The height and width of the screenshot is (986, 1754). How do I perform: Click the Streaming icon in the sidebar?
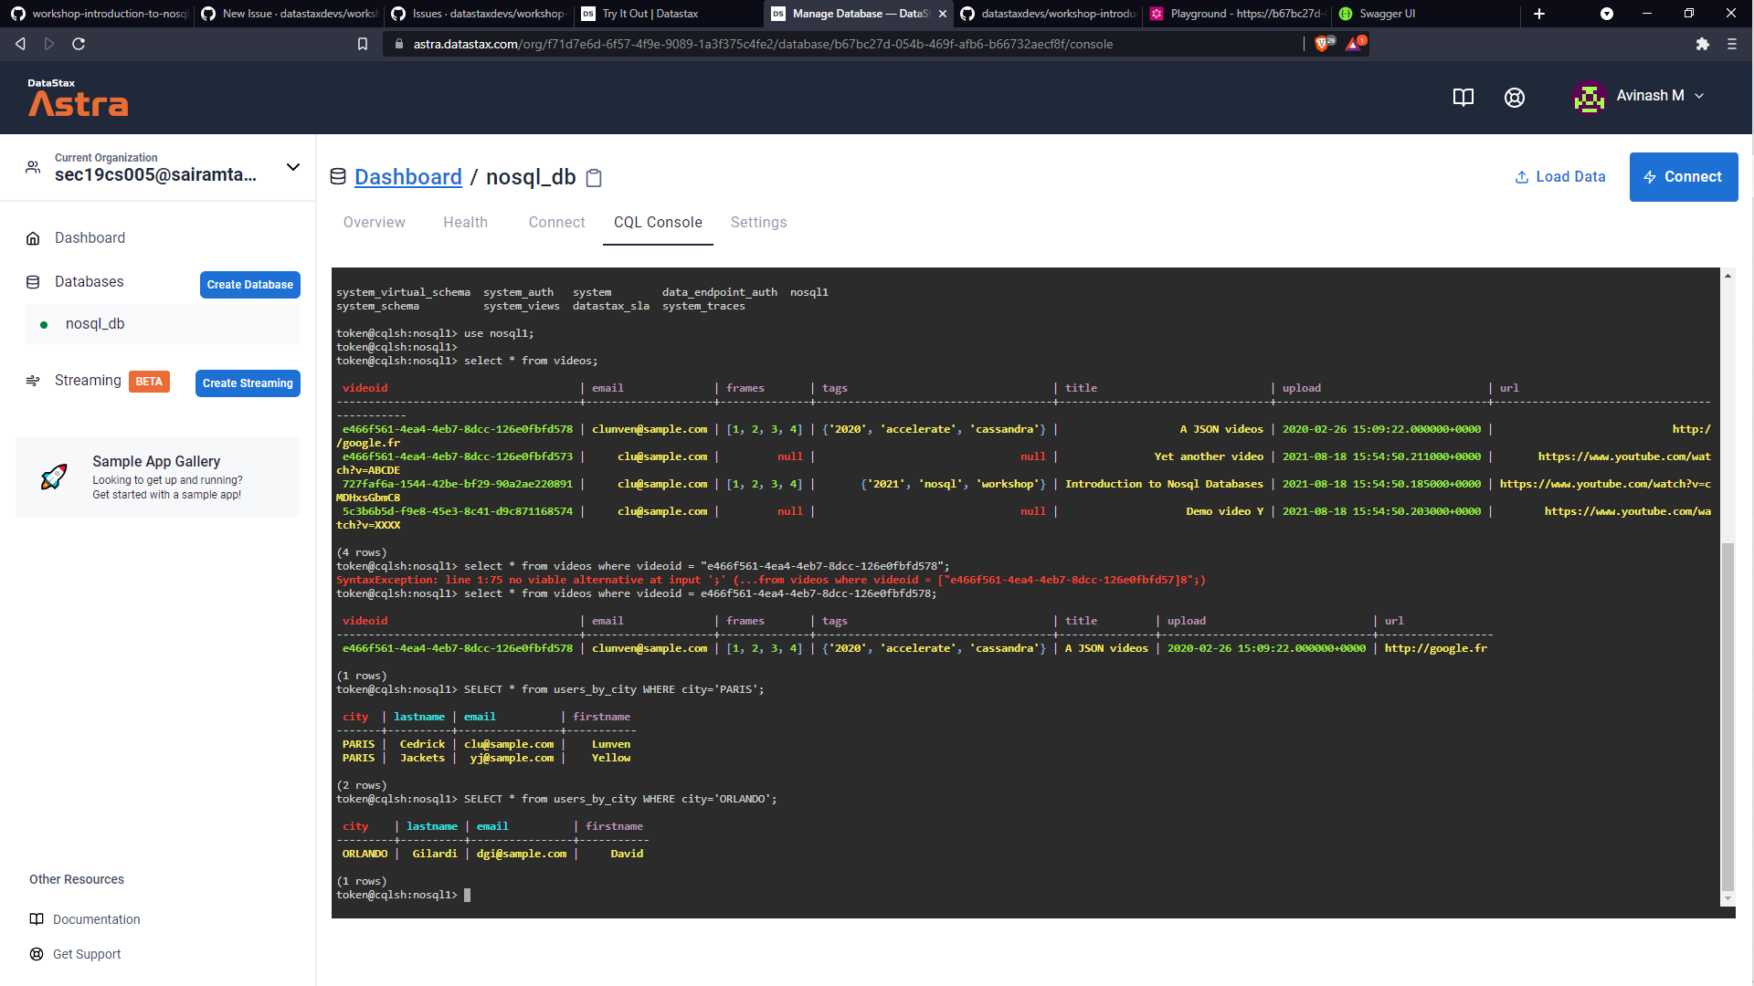click(x=33, y=381)
